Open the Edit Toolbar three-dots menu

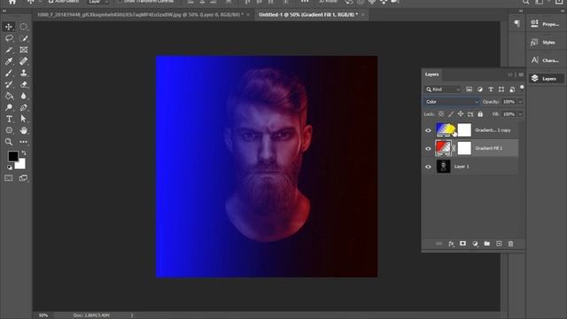(24, 142)
